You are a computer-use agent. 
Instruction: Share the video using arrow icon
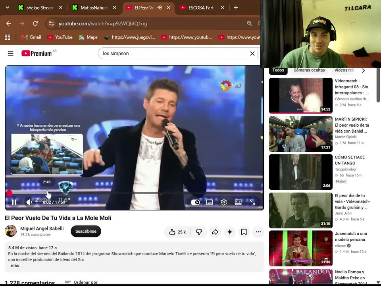pos(215,232)
